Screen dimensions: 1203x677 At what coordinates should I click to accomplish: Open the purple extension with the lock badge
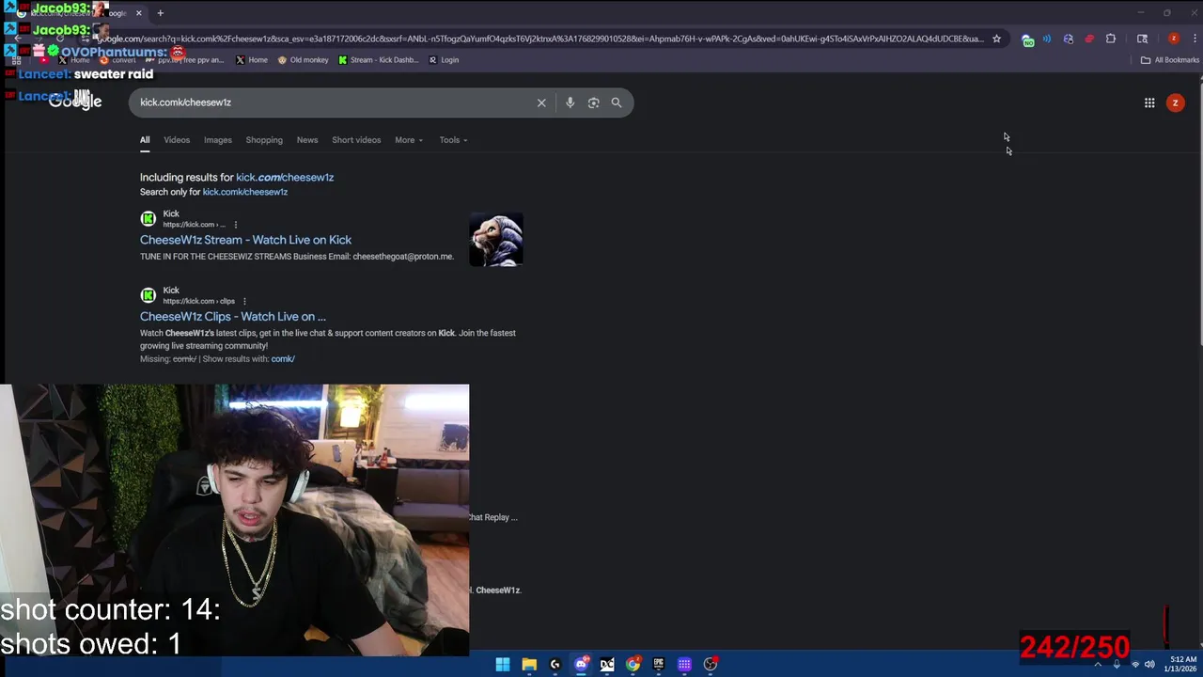point(1069,39)
